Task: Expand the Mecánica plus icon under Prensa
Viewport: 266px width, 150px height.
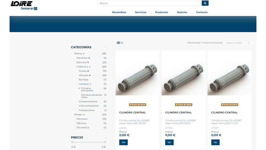Action: point(89,58)
